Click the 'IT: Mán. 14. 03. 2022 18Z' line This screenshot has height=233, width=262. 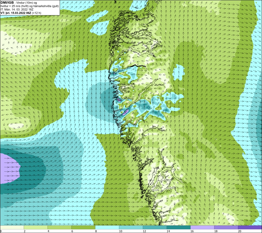point(17,9)
